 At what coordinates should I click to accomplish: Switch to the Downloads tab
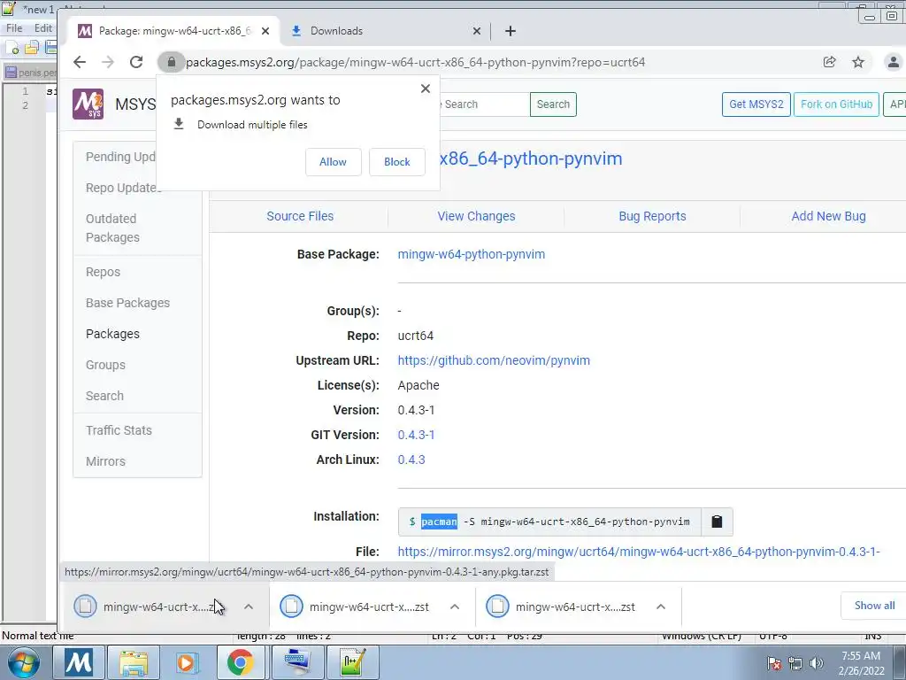pos(387,31)
